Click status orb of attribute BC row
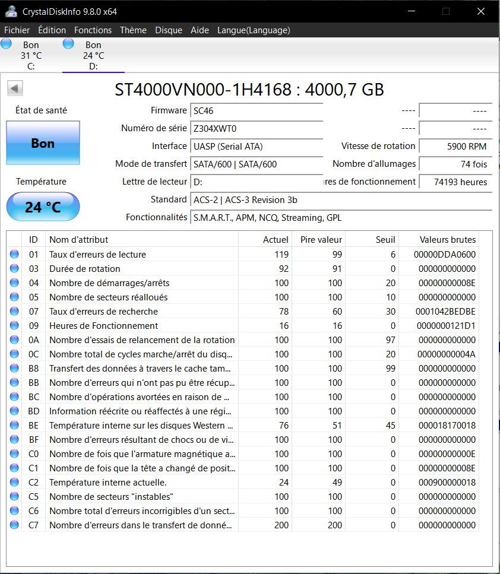Image resolution: width=500 pixels, height=574 pixels. (x=14, y=397)
